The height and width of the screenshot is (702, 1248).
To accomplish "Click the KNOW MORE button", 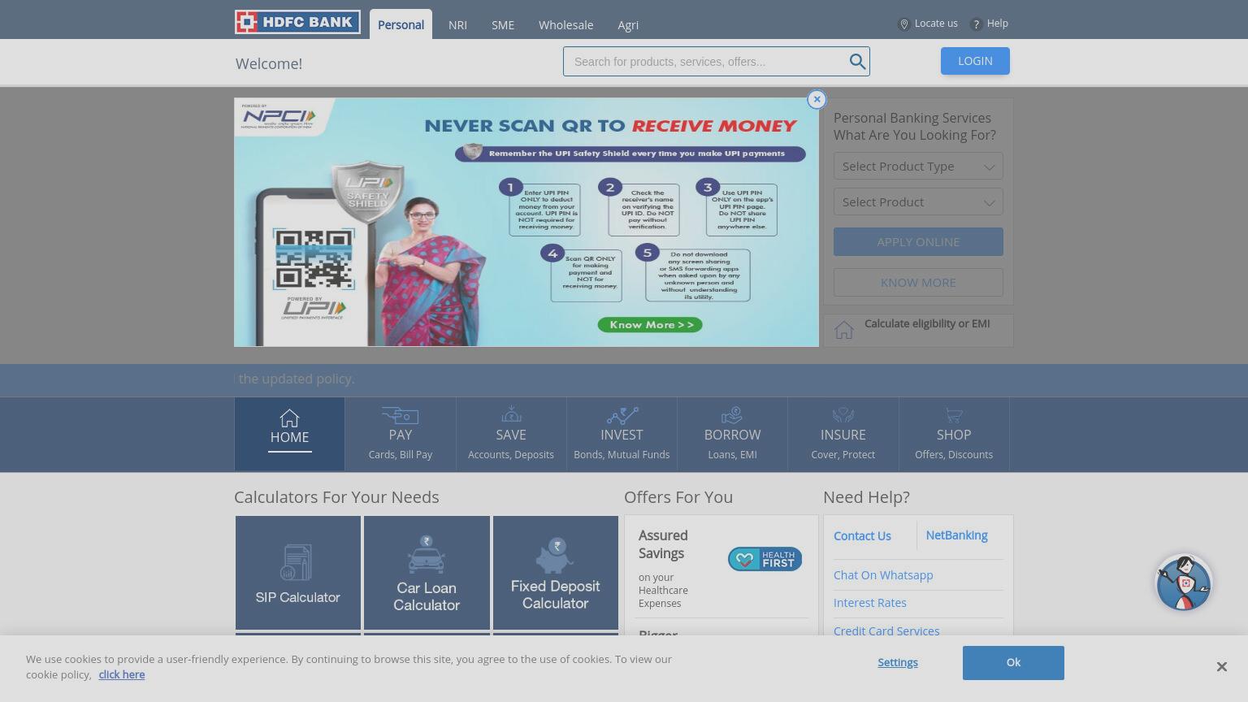I will click(x=918, y=283).
